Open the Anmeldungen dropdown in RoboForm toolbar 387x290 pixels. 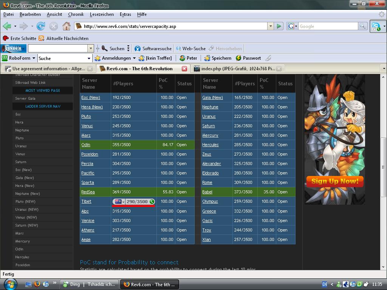[134, 58]
